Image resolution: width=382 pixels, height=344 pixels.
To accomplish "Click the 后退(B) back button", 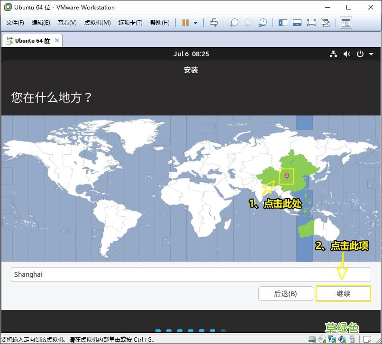I will (x=285, y=293).
